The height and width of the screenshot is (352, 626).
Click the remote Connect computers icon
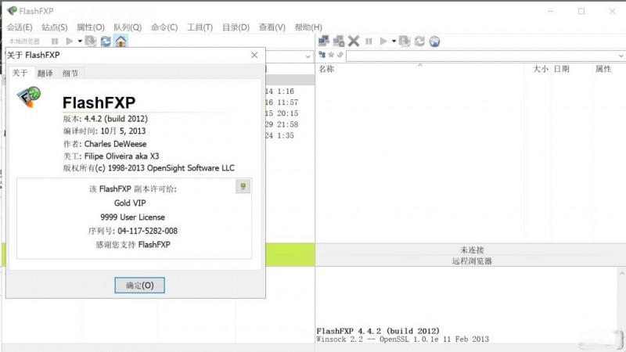[324, 41]
